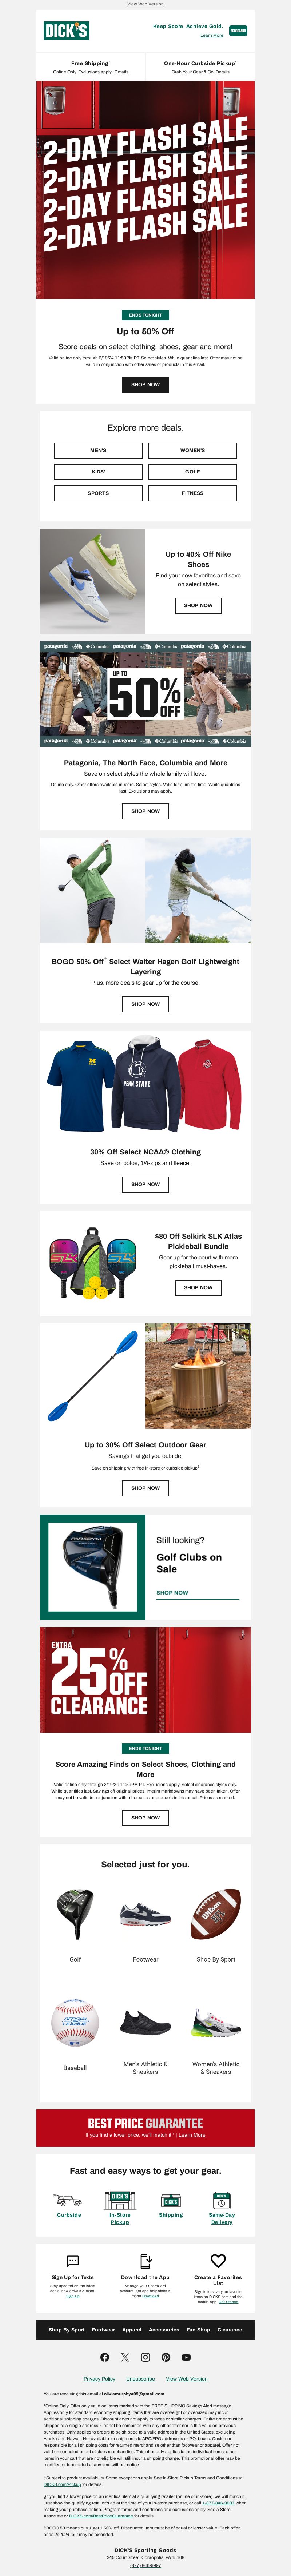
Task: Click the Golf Clubs on Sale driver image
Action: 93,1567
